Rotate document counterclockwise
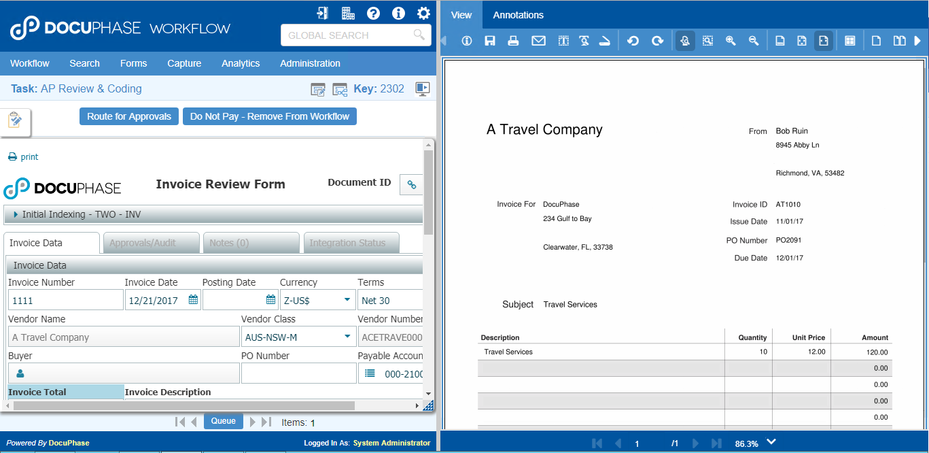 (633, 41)
